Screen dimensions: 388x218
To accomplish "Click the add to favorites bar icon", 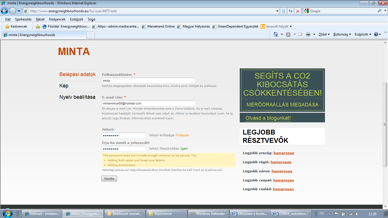I will tap(38, 26).
